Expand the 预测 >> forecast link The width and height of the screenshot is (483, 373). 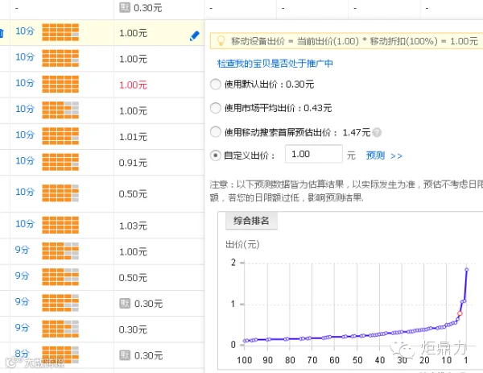[384, 155]
